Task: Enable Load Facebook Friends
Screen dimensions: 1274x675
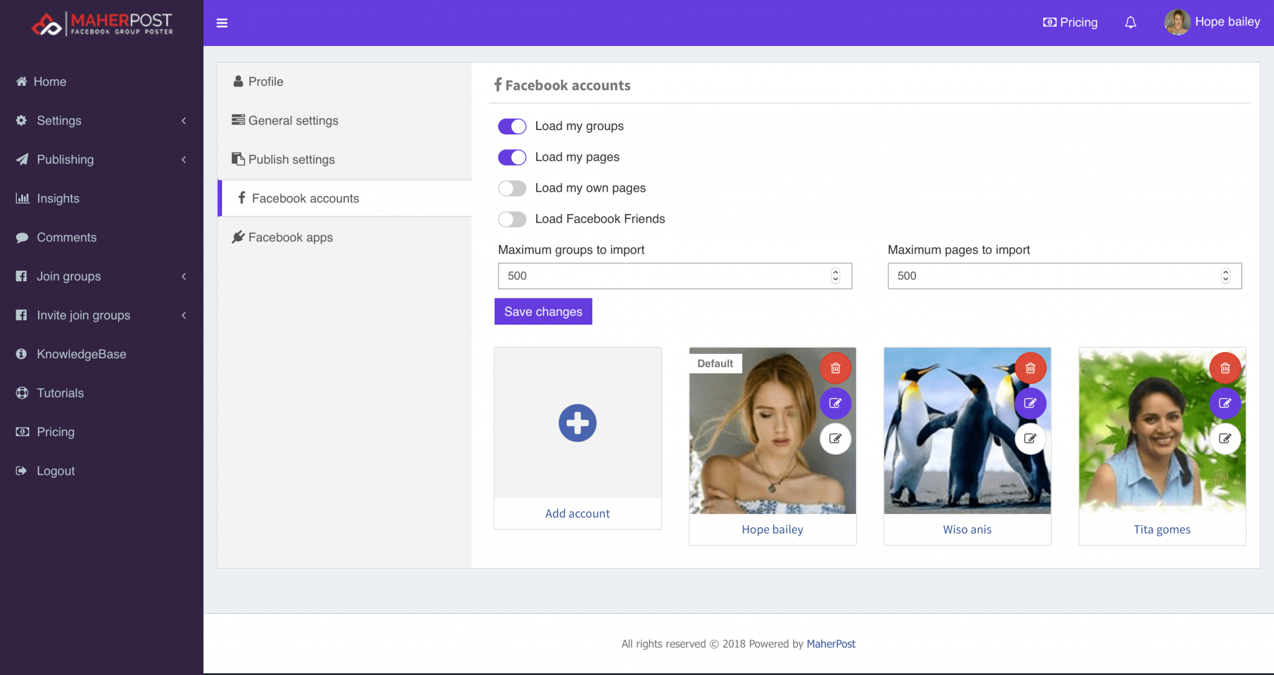Action: point(511,219)
